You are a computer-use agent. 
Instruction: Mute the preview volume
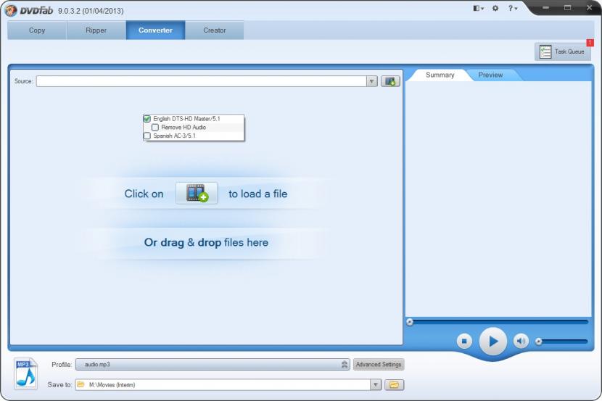click(521, 341)
